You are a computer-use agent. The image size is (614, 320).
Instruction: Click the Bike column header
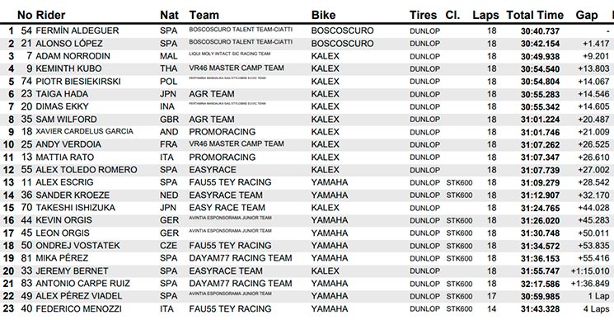click(x=323, y=16)
